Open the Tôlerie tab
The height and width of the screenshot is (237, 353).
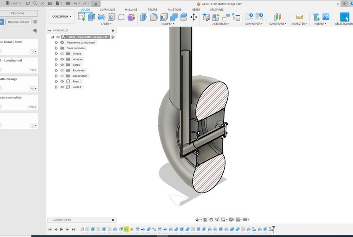point(152,9)
